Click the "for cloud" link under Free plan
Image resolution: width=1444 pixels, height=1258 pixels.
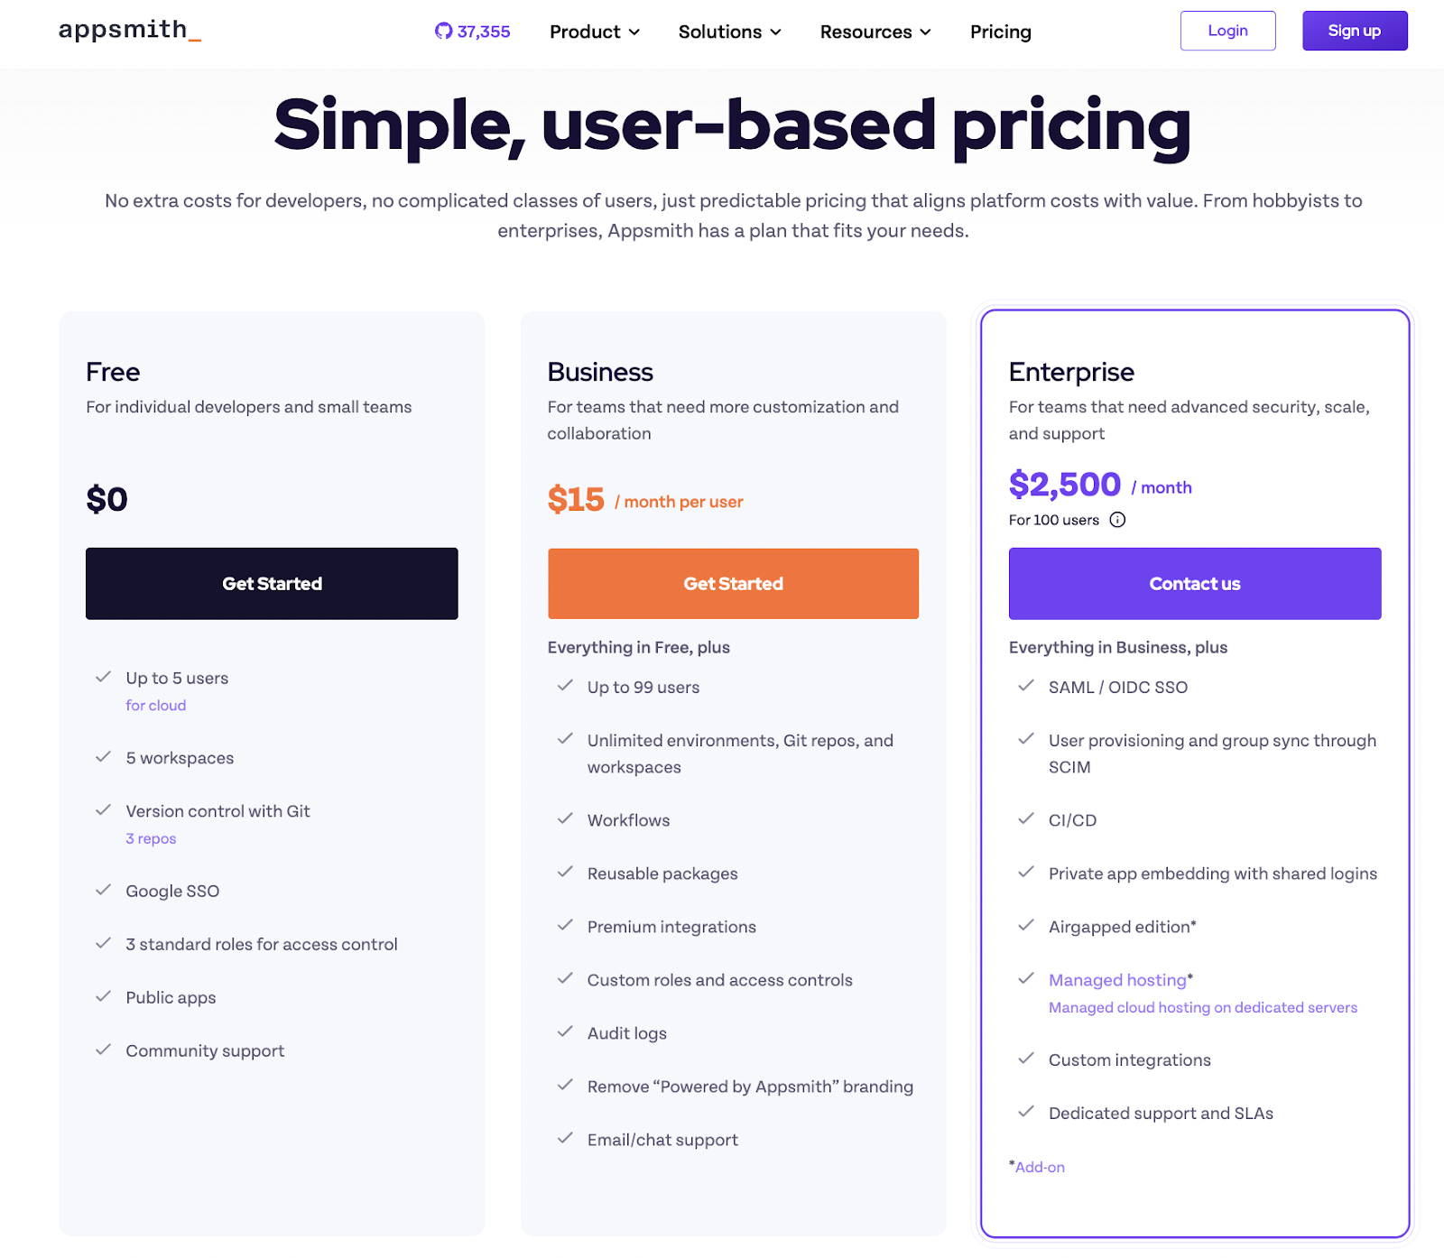coord(156,705)
